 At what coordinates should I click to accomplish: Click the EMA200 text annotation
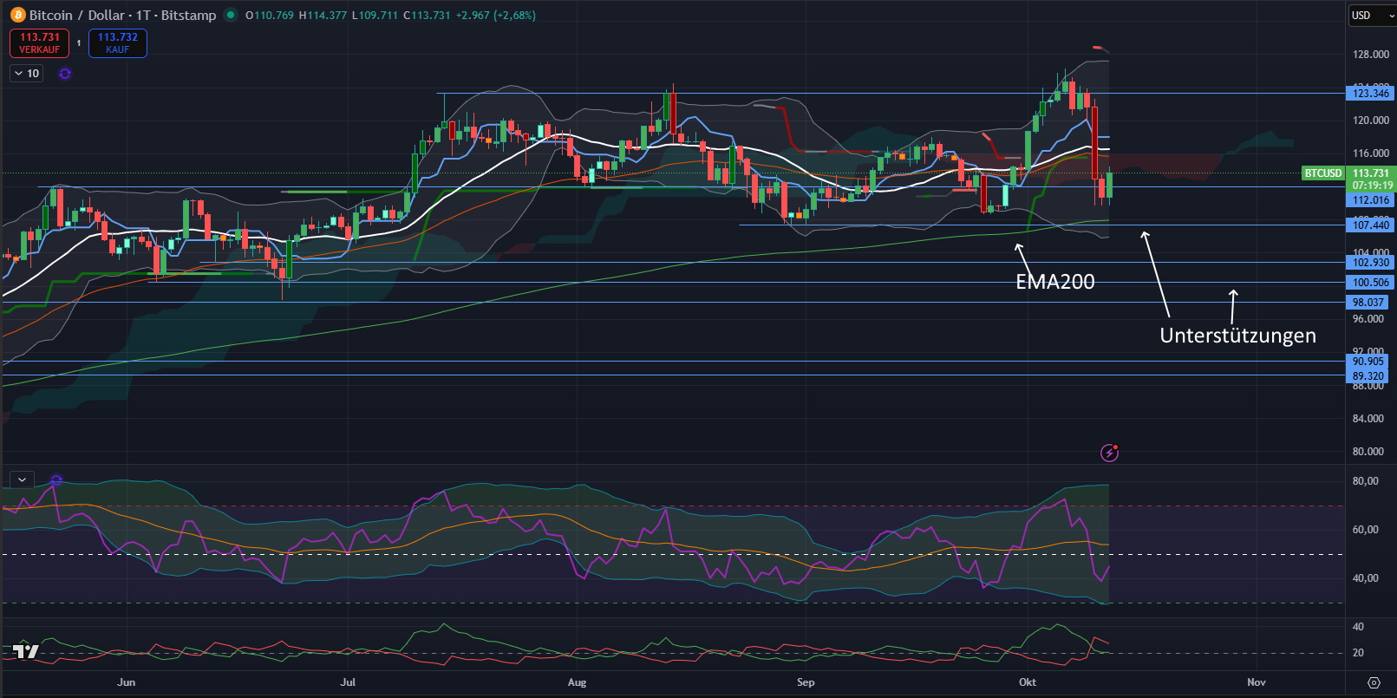click(x=1054, y=282)
